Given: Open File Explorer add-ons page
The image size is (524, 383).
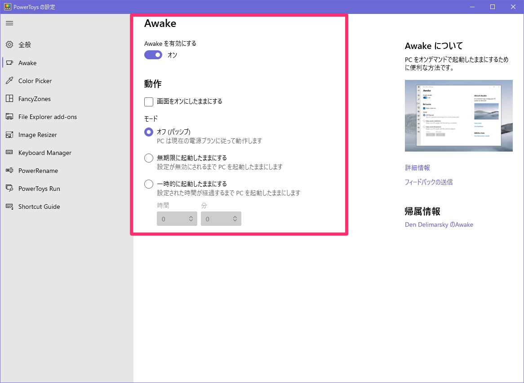Looking at the screenshot, I should [x=67, y=117].
